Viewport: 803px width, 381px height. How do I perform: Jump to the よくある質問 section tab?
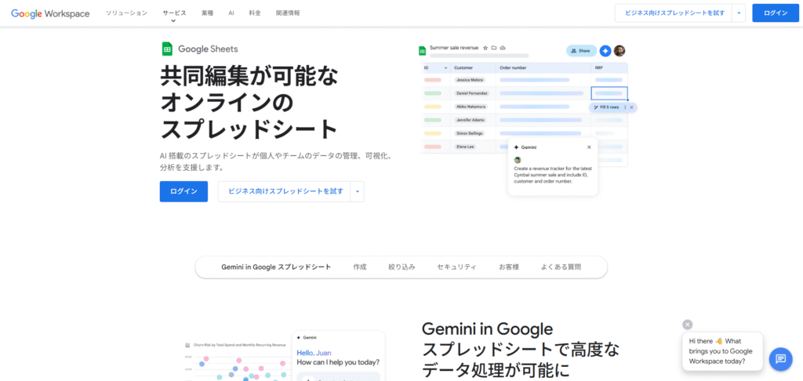pyautogui.click(x=561, y=267)
